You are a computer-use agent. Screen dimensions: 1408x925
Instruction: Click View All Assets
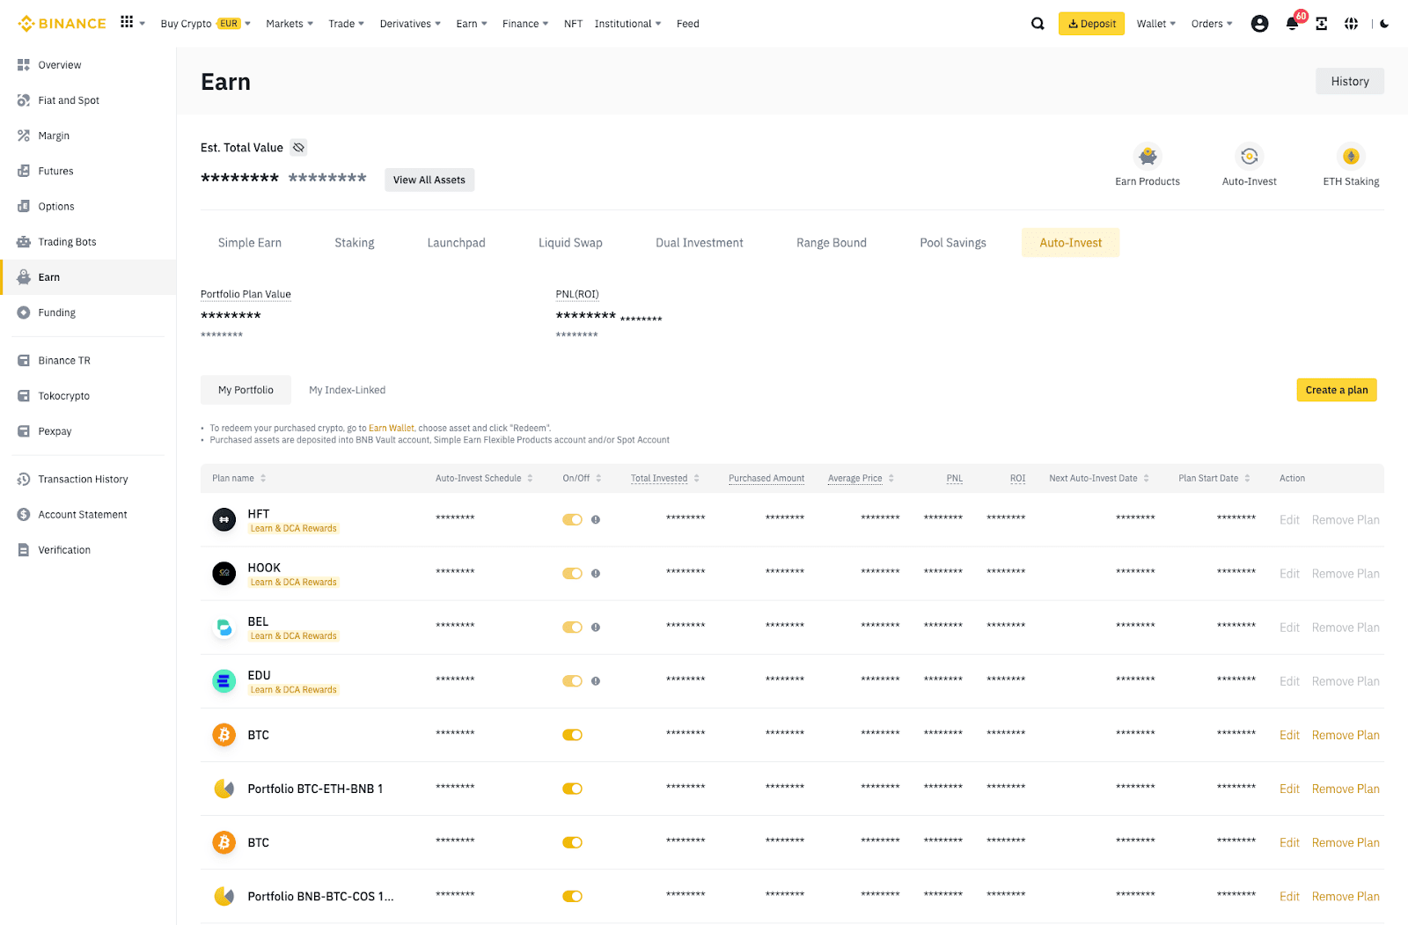tap(429, 180)
